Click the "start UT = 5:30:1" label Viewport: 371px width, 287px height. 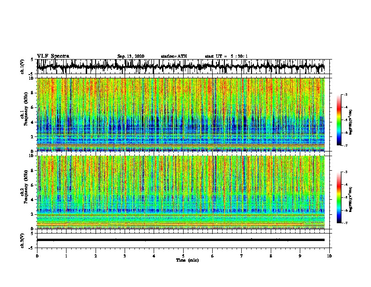pos(226,56)
